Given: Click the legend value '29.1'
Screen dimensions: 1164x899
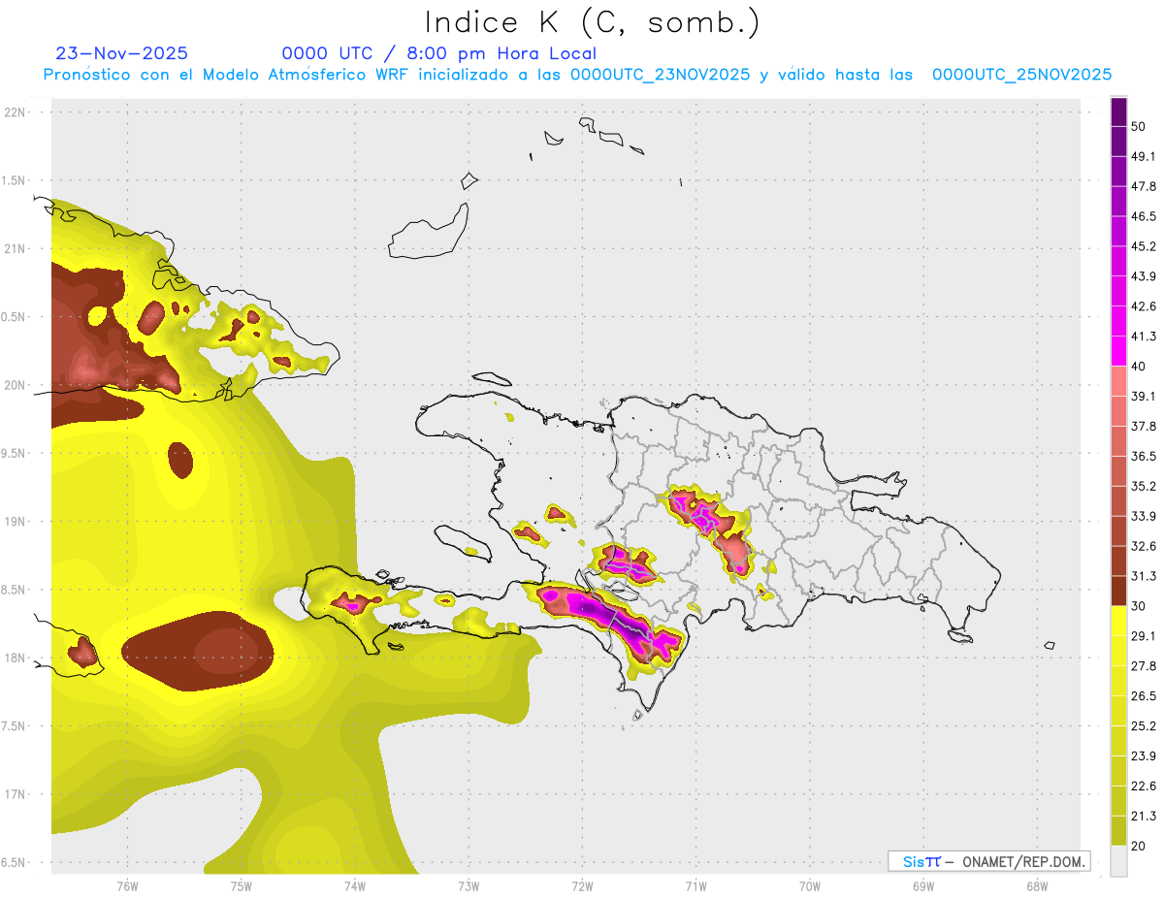Looking at the screenshot, I should pyautogui.click(x=1144, y=636).
